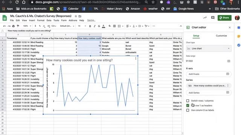The width and height of the screenshot is (241, 135).
Task: Select cell with Timestamp header
Action: pyautogui.click(x=18, y=38)
